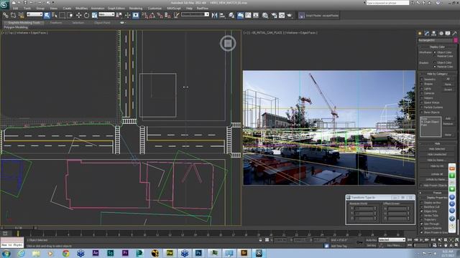This screenshot has height=258, width=460.
Task: Collapse the Hide rollout header
Action: [437, 143]
